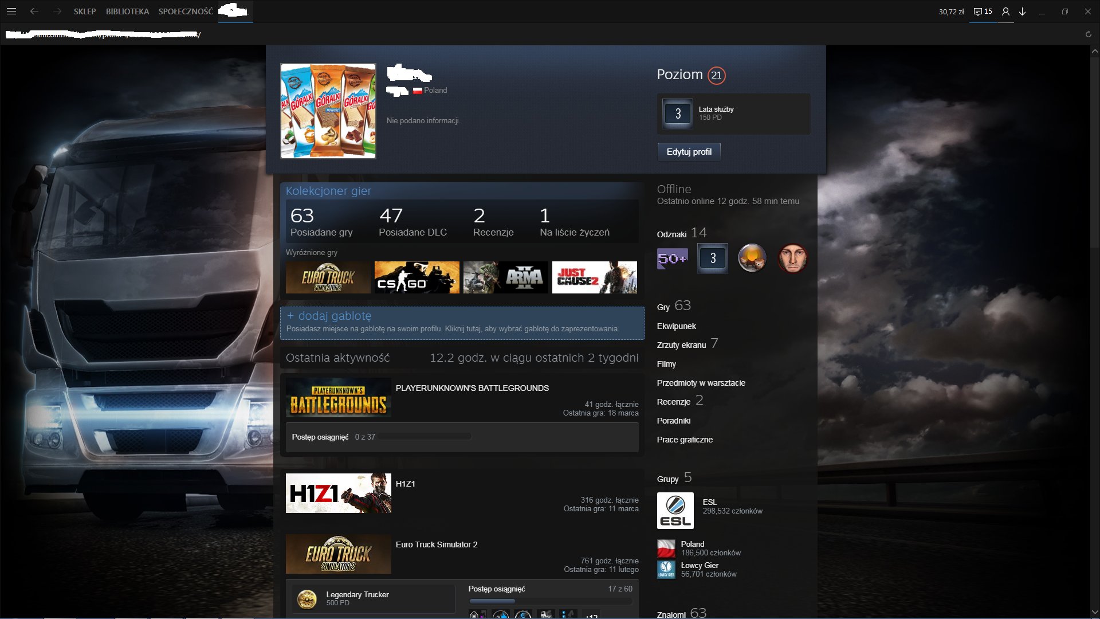Click the Łowcy Gier group icon

click(x=666, y=570)
